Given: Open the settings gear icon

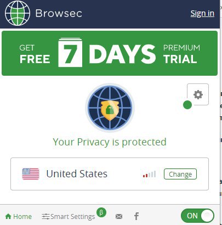Looking at the screenshot, I should (x=198, y=94).
